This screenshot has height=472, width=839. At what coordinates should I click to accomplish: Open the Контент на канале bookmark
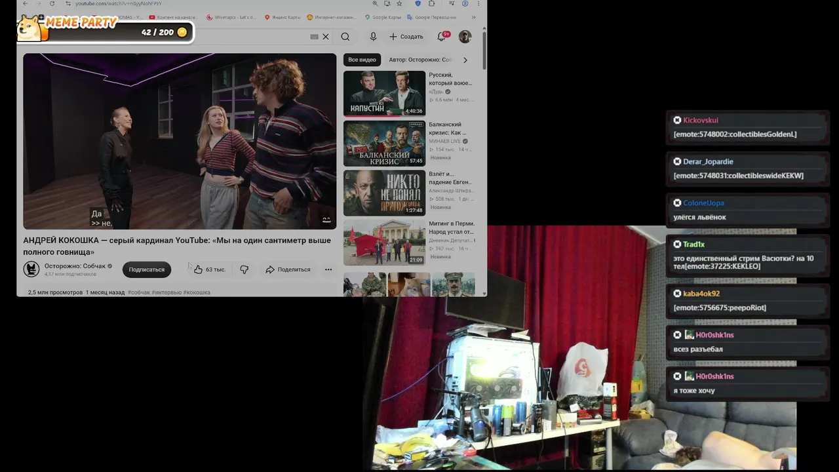(x=174, y=17)
